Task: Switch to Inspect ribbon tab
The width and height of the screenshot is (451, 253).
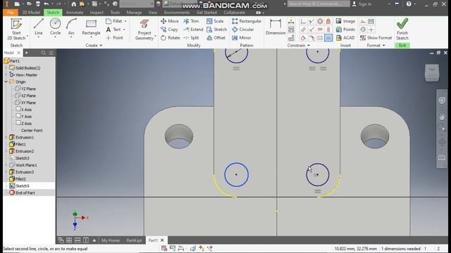Action: 97,13
